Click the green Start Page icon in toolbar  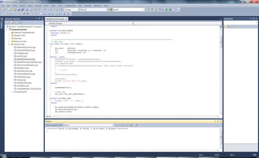click(167, 10)
